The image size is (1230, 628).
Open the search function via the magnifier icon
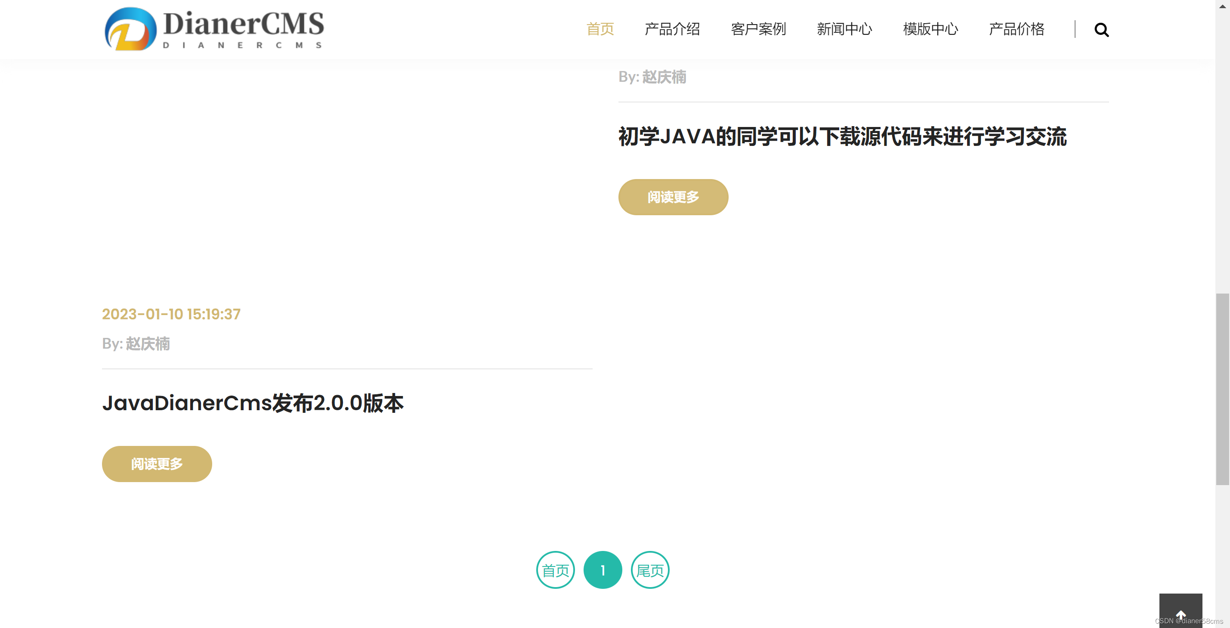tap(1101, 30)
